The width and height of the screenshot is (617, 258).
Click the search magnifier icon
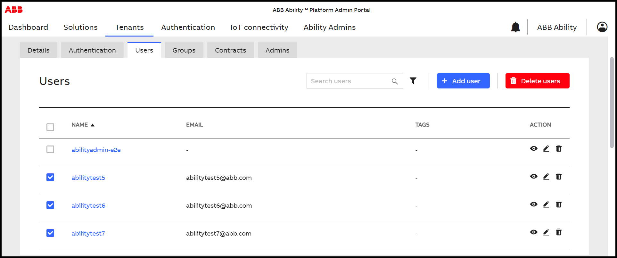(395, 81)
